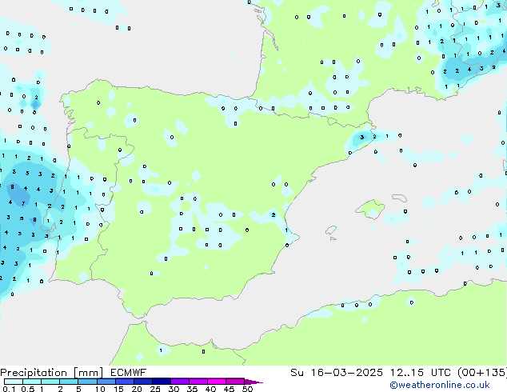This screenshot has height=392, width=507.
Task: Click the 0.5–1 mm legend color swatch
Action: (32, 382)
